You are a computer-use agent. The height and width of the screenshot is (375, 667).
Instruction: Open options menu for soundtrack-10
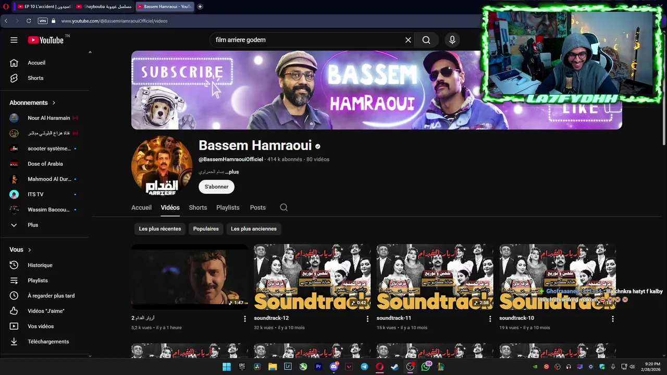pos(613,319)
